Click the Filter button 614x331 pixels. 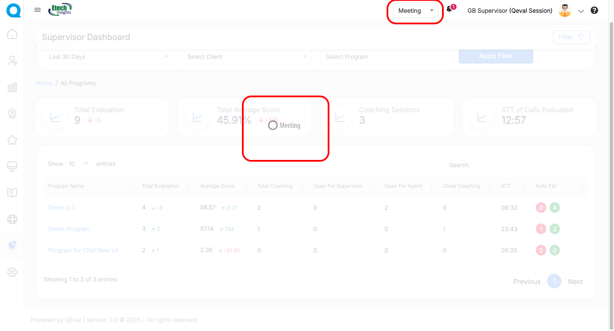[571, 37]
